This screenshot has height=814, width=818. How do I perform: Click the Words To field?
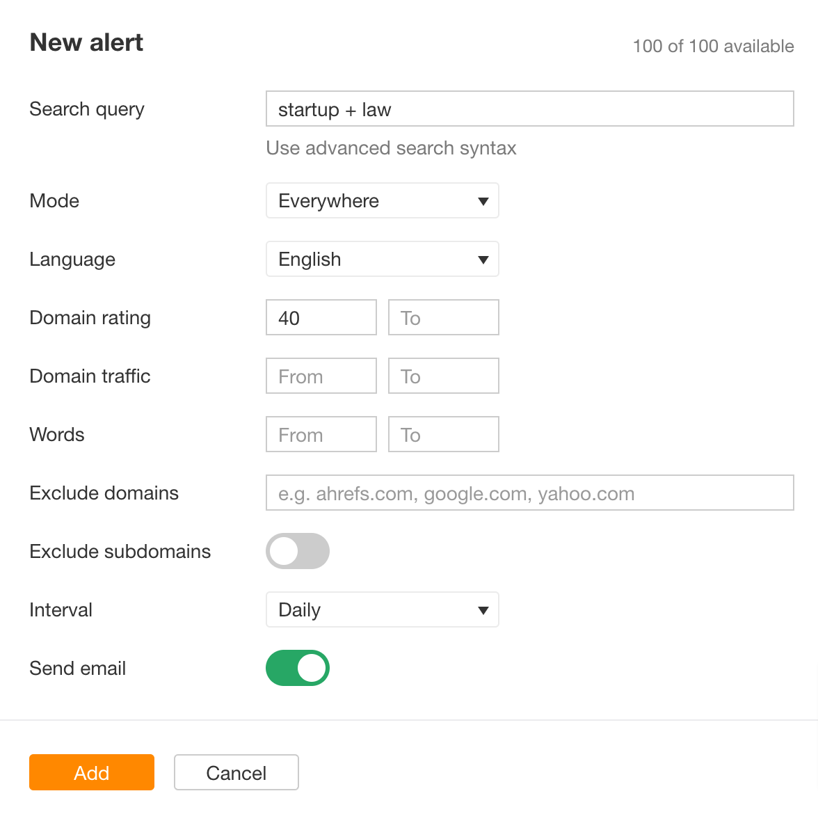pyautogui.click(x=443, y=434)
